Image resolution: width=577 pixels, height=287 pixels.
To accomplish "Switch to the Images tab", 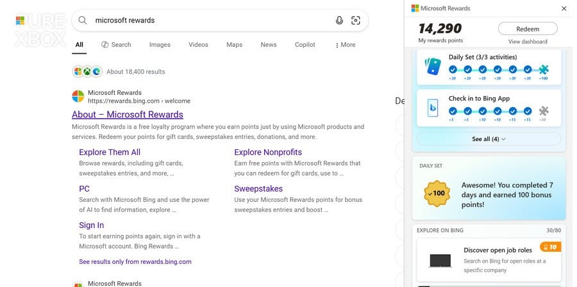I will click(160, 45).
